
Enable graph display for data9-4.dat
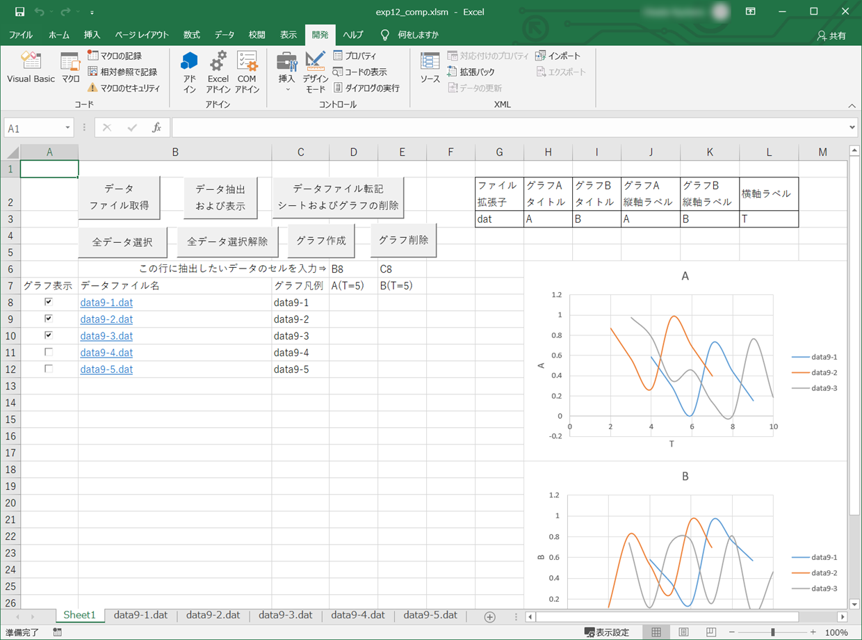coord(49,352)
